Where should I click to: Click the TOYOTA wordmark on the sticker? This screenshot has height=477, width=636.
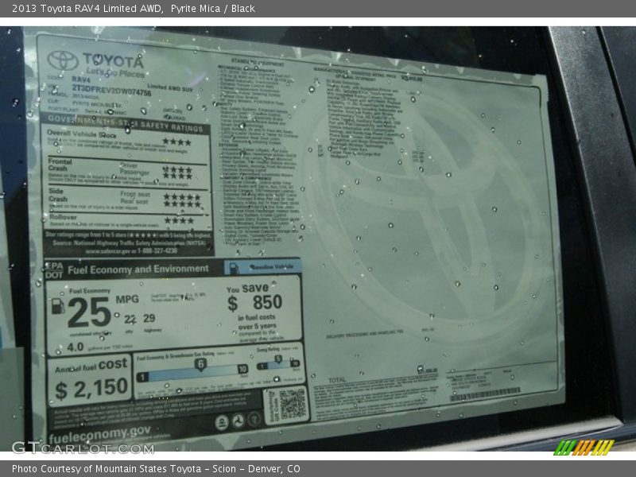click(114, 61)
